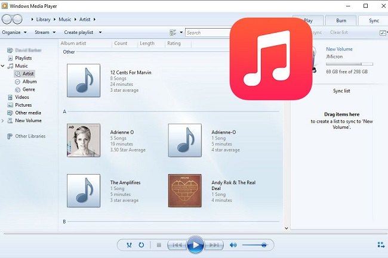Click the large Play button
Image resolution: width=388 pixels, height=258 pixels.
click(195, 245)
